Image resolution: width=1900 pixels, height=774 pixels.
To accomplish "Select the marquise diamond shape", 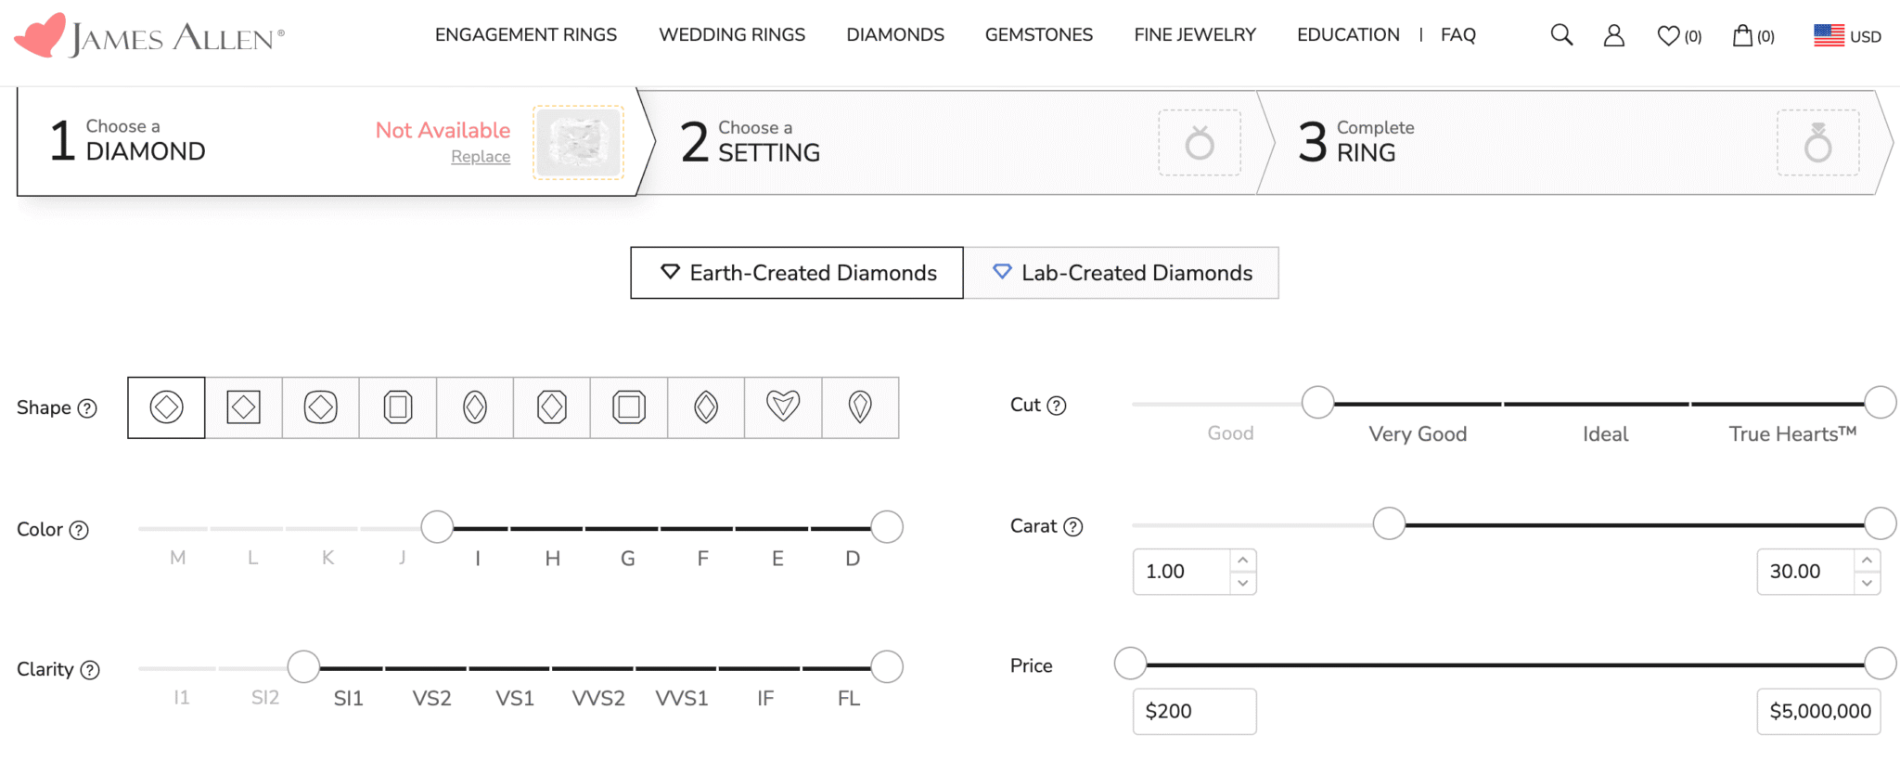I will (x=706, y=407).
